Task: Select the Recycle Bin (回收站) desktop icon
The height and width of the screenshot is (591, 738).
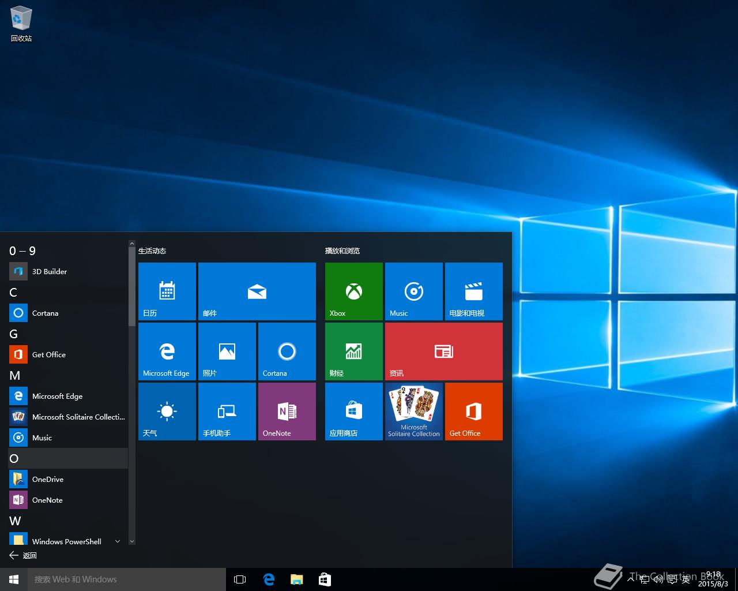Action: (21, 24)
